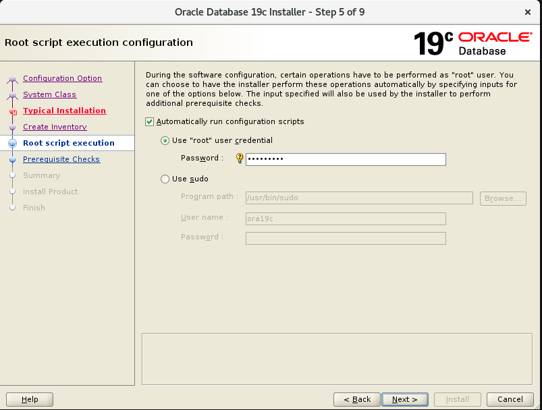Click the Summary step label

tap(41, 175)
